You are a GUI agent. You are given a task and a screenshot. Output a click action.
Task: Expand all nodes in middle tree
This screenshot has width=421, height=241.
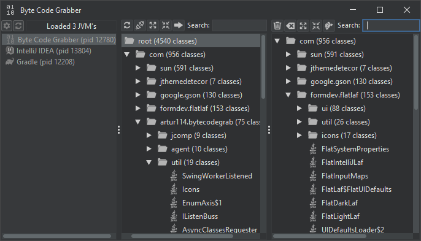click(153, 25)
